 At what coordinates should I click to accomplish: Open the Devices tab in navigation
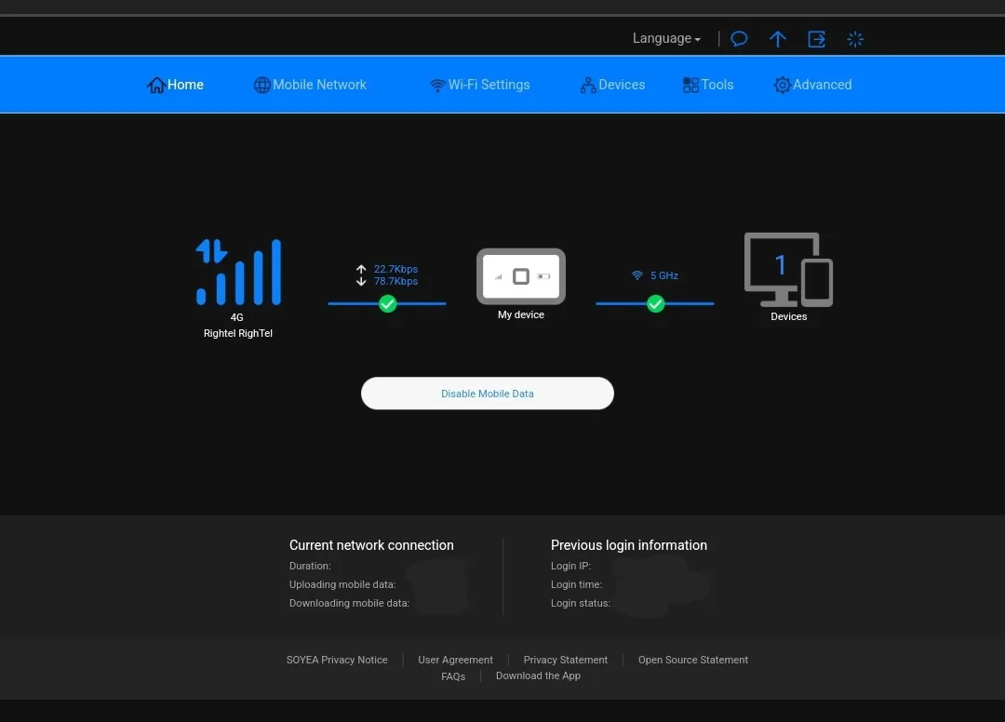(612, 85)
